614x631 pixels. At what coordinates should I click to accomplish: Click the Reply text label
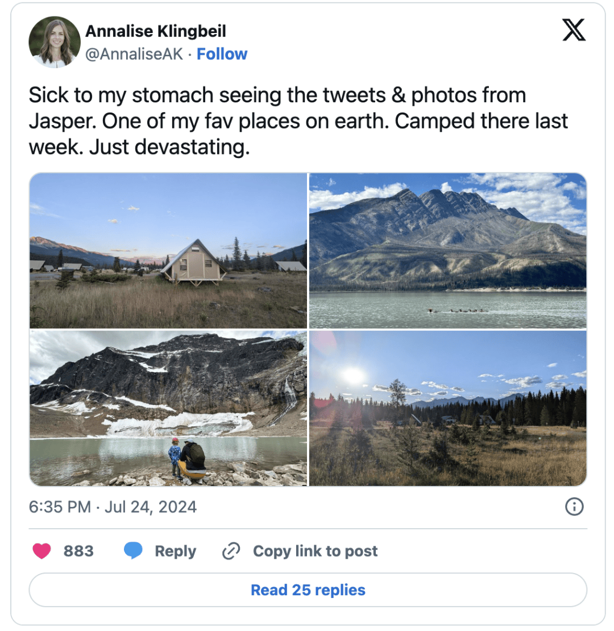(176, 551)
